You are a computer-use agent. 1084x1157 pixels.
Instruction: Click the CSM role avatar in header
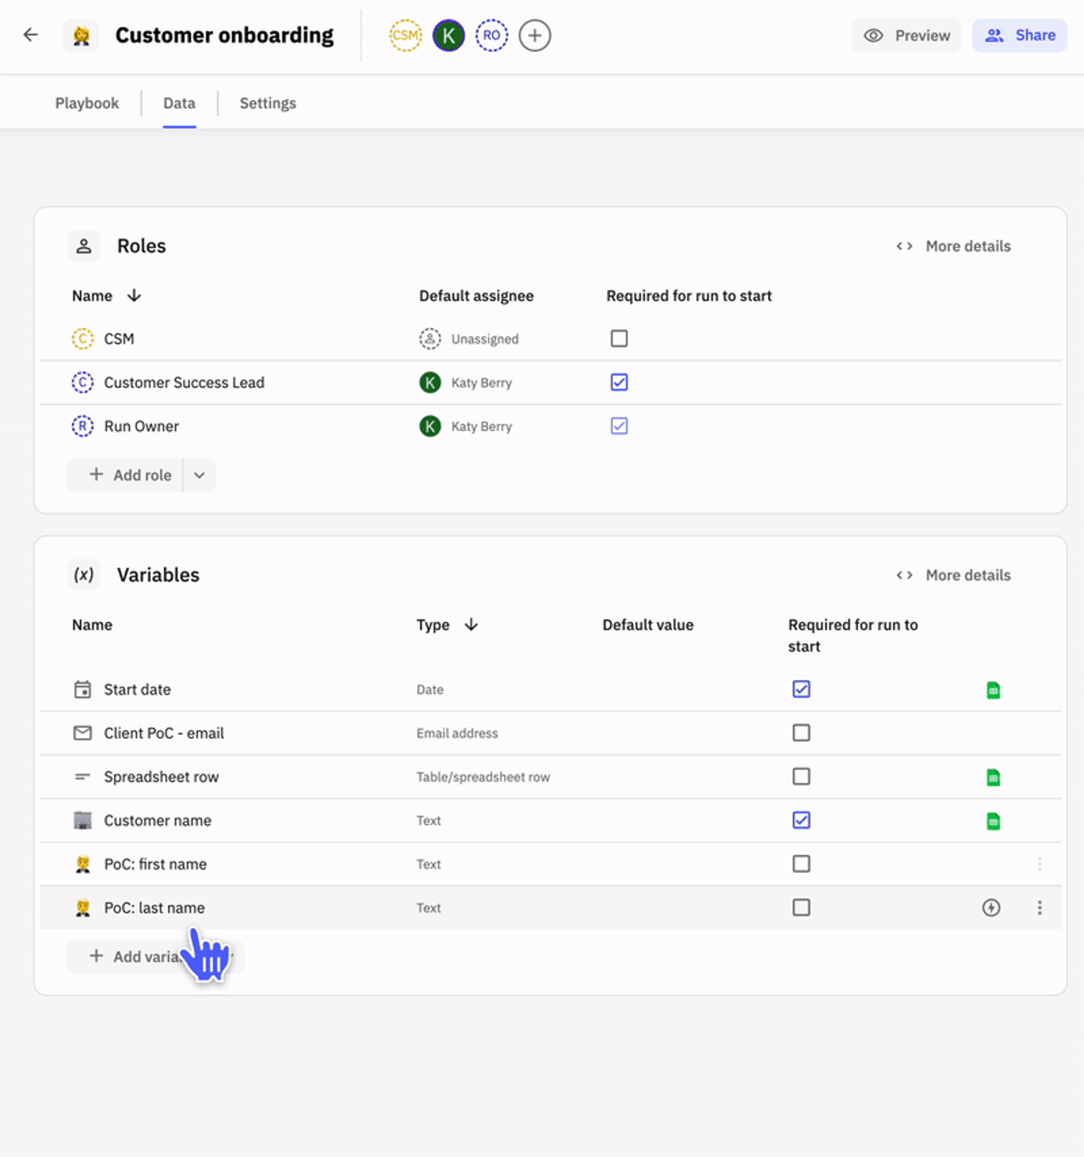click(x=405, y=36)
